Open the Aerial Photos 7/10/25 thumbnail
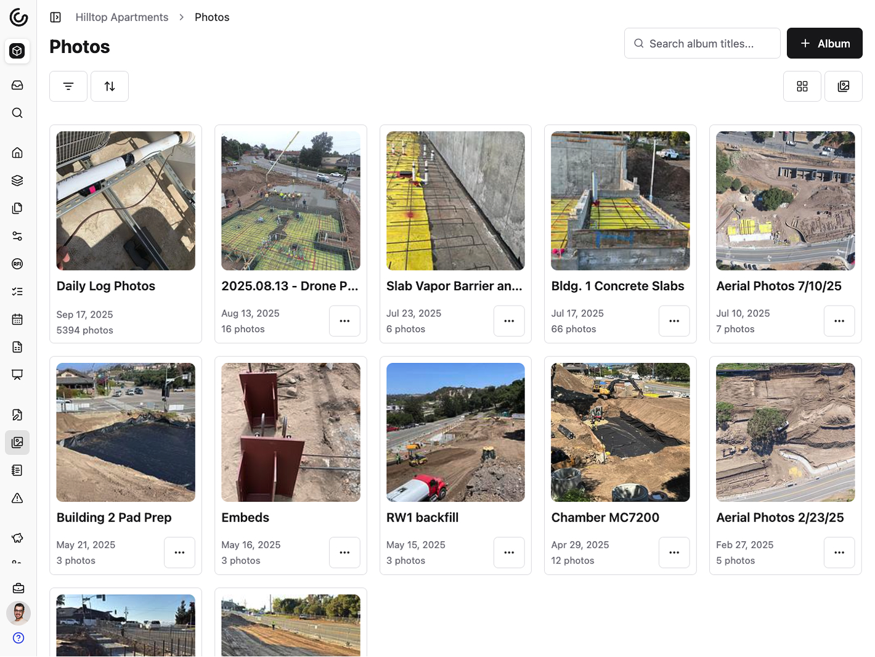The width and height of the screenshot is (875, 657). point(786,201)
